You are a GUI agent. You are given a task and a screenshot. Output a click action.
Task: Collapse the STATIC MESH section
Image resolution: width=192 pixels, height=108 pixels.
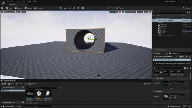pos(154,79)
